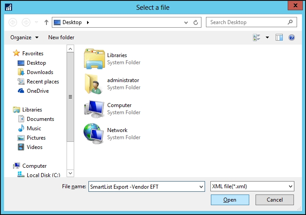This screenshot has height=215, width=306.
Task: Open the Organize menu
Action: [x=24, y=37]
